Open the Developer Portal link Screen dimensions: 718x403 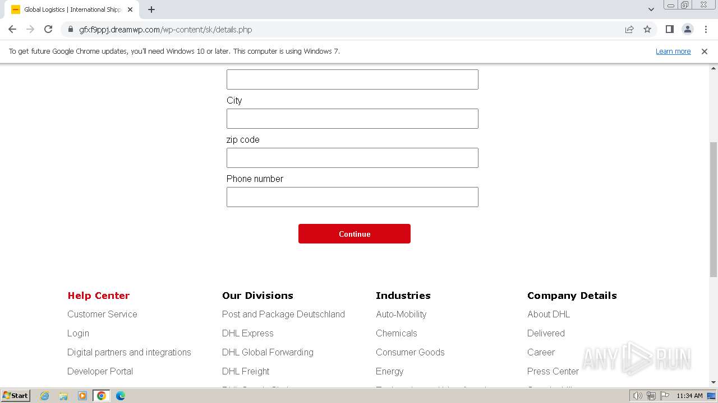point(100,372)
